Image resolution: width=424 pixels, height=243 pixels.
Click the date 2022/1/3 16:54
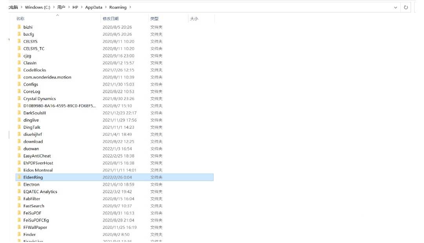click(x=117, y=149)
